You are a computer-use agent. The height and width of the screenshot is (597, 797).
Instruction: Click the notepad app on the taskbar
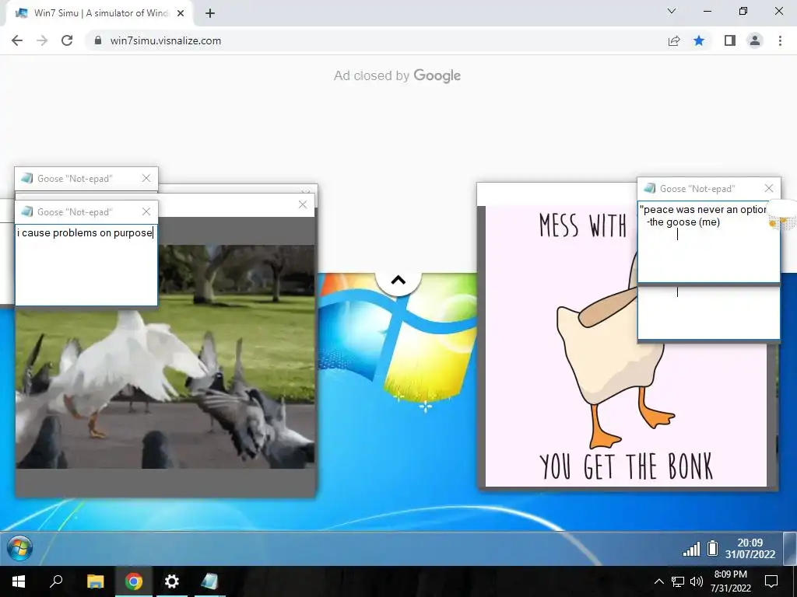tap(209, 581)
